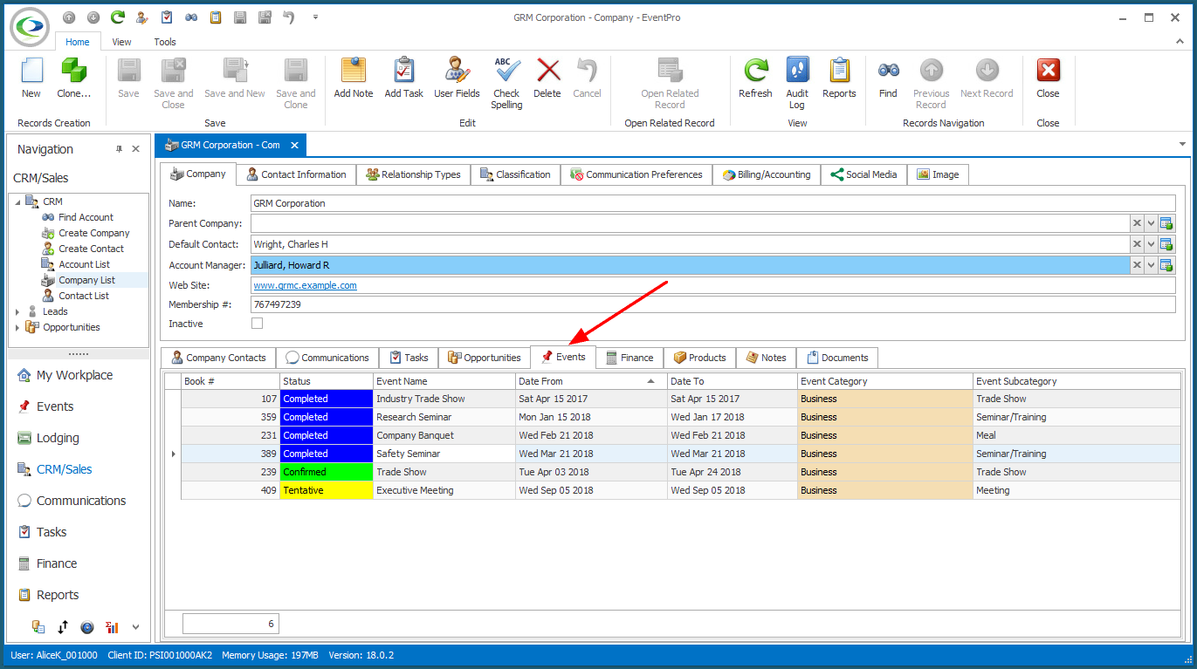Open the Communications sub-tab
Image resolution: width=1197 pixels, height=669 pixels.
click(327, 358)
